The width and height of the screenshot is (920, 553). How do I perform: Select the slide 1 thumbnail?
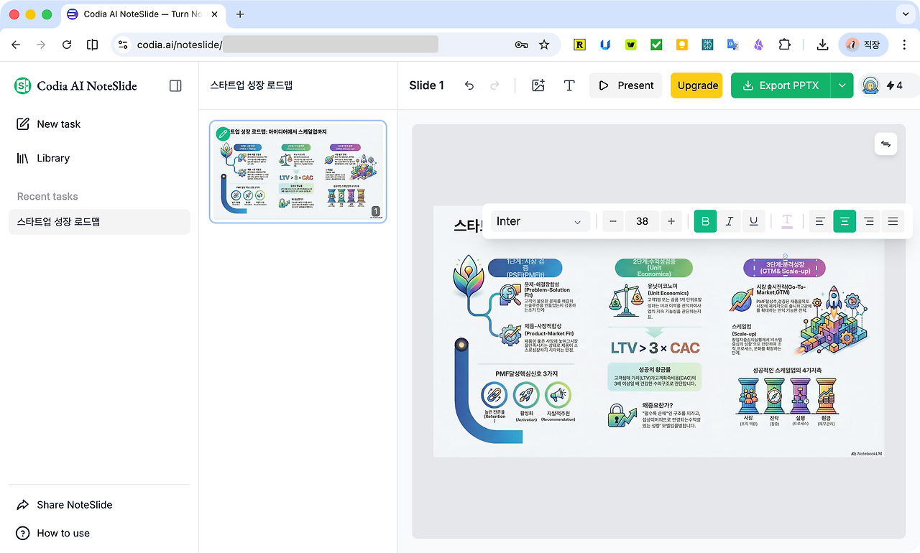pos(298,172)
